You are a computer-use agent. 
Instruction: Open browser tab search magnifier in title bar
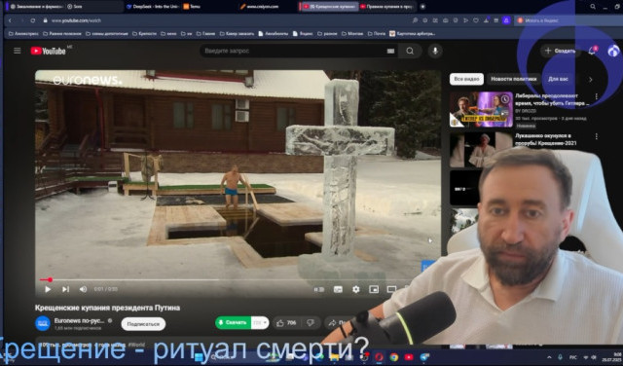(593, 7)
